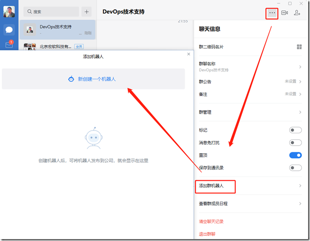Open the 群管理 entry
The image size is (310, 241).
tap(250, 112)
